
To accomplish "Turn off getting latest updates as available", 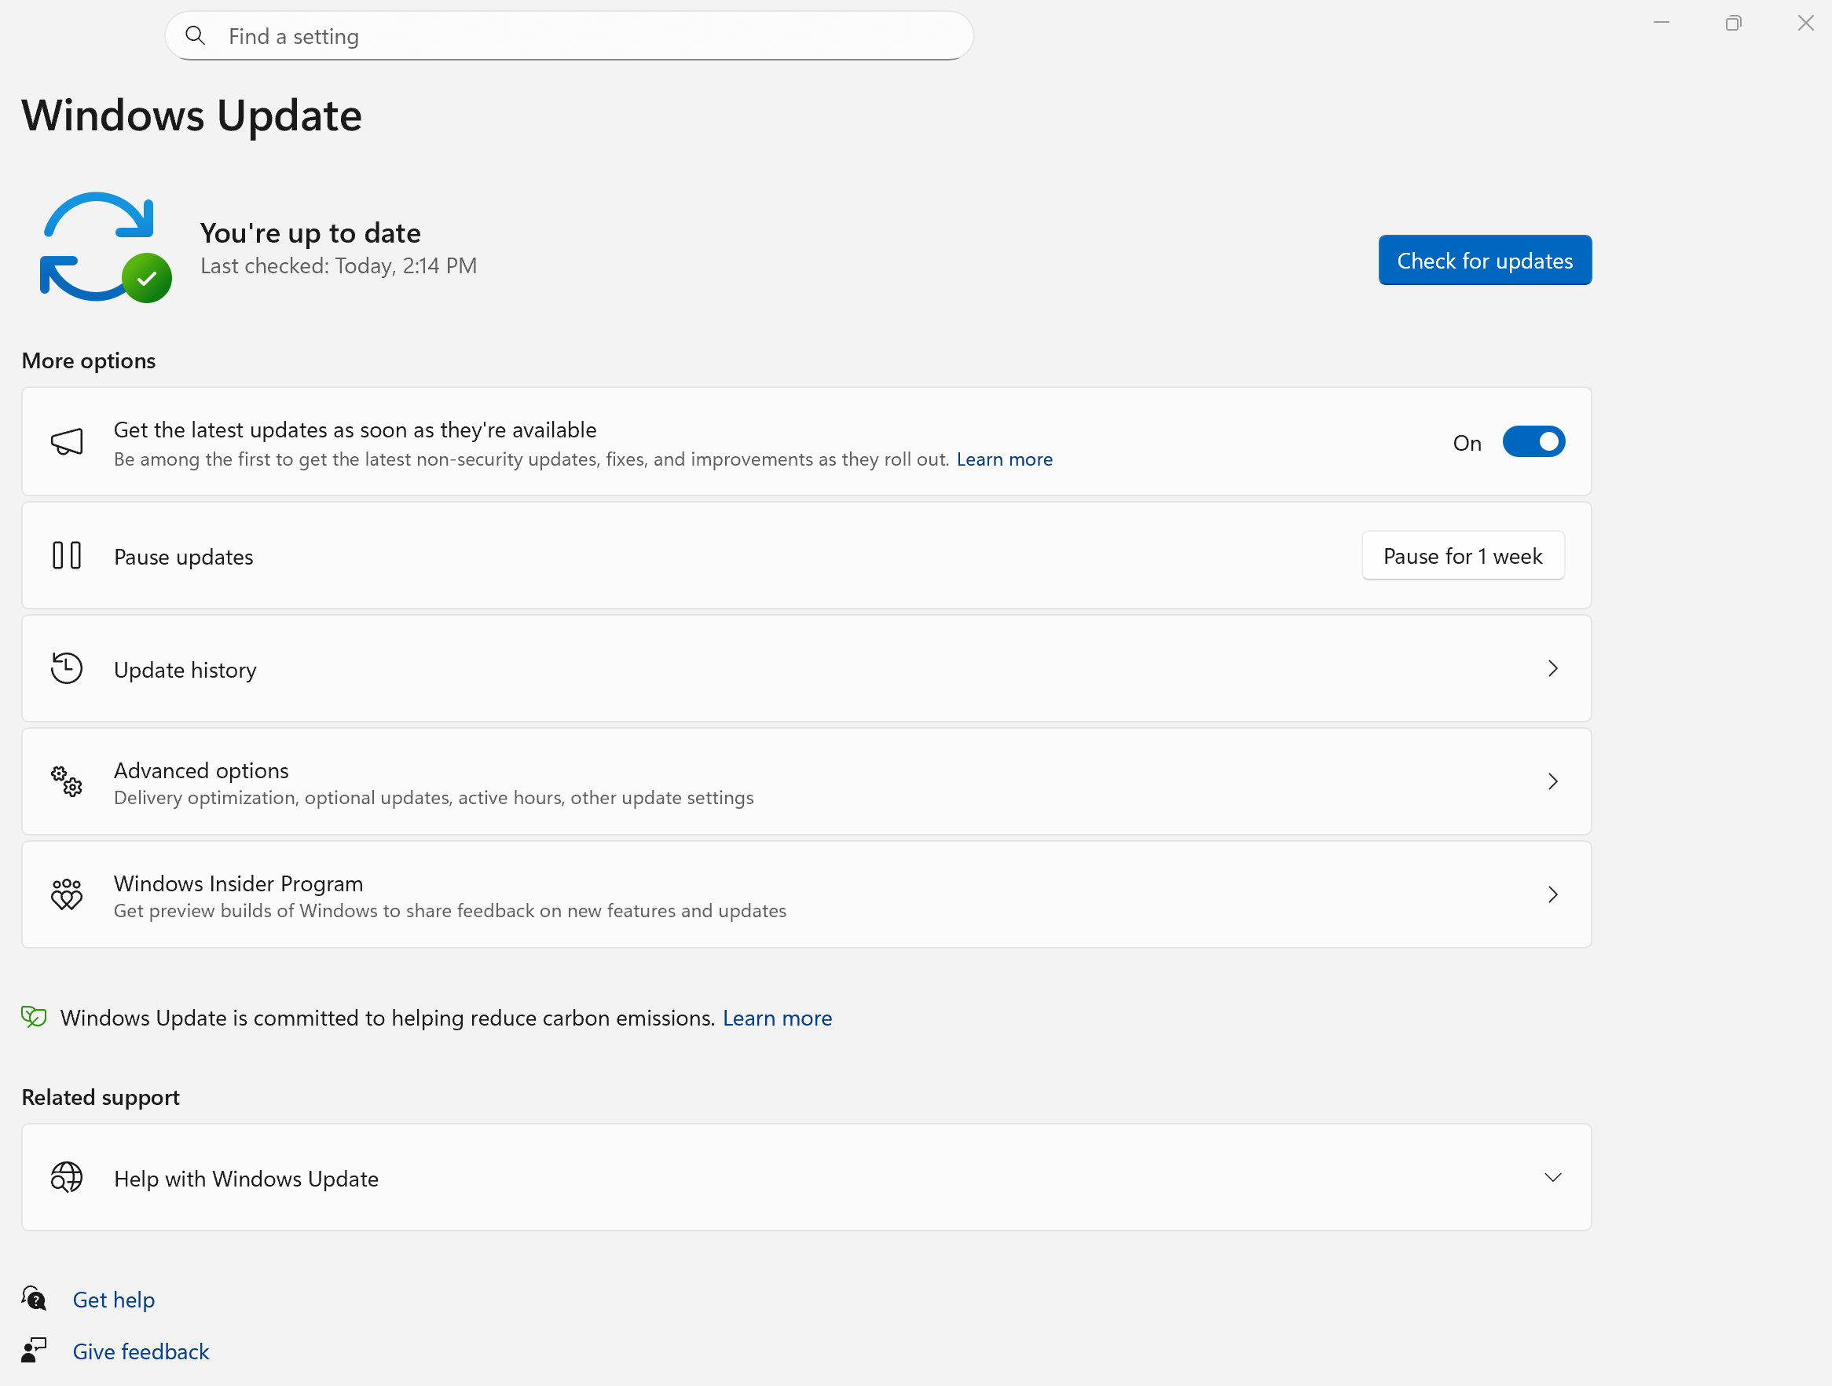I will (1533, 441).
